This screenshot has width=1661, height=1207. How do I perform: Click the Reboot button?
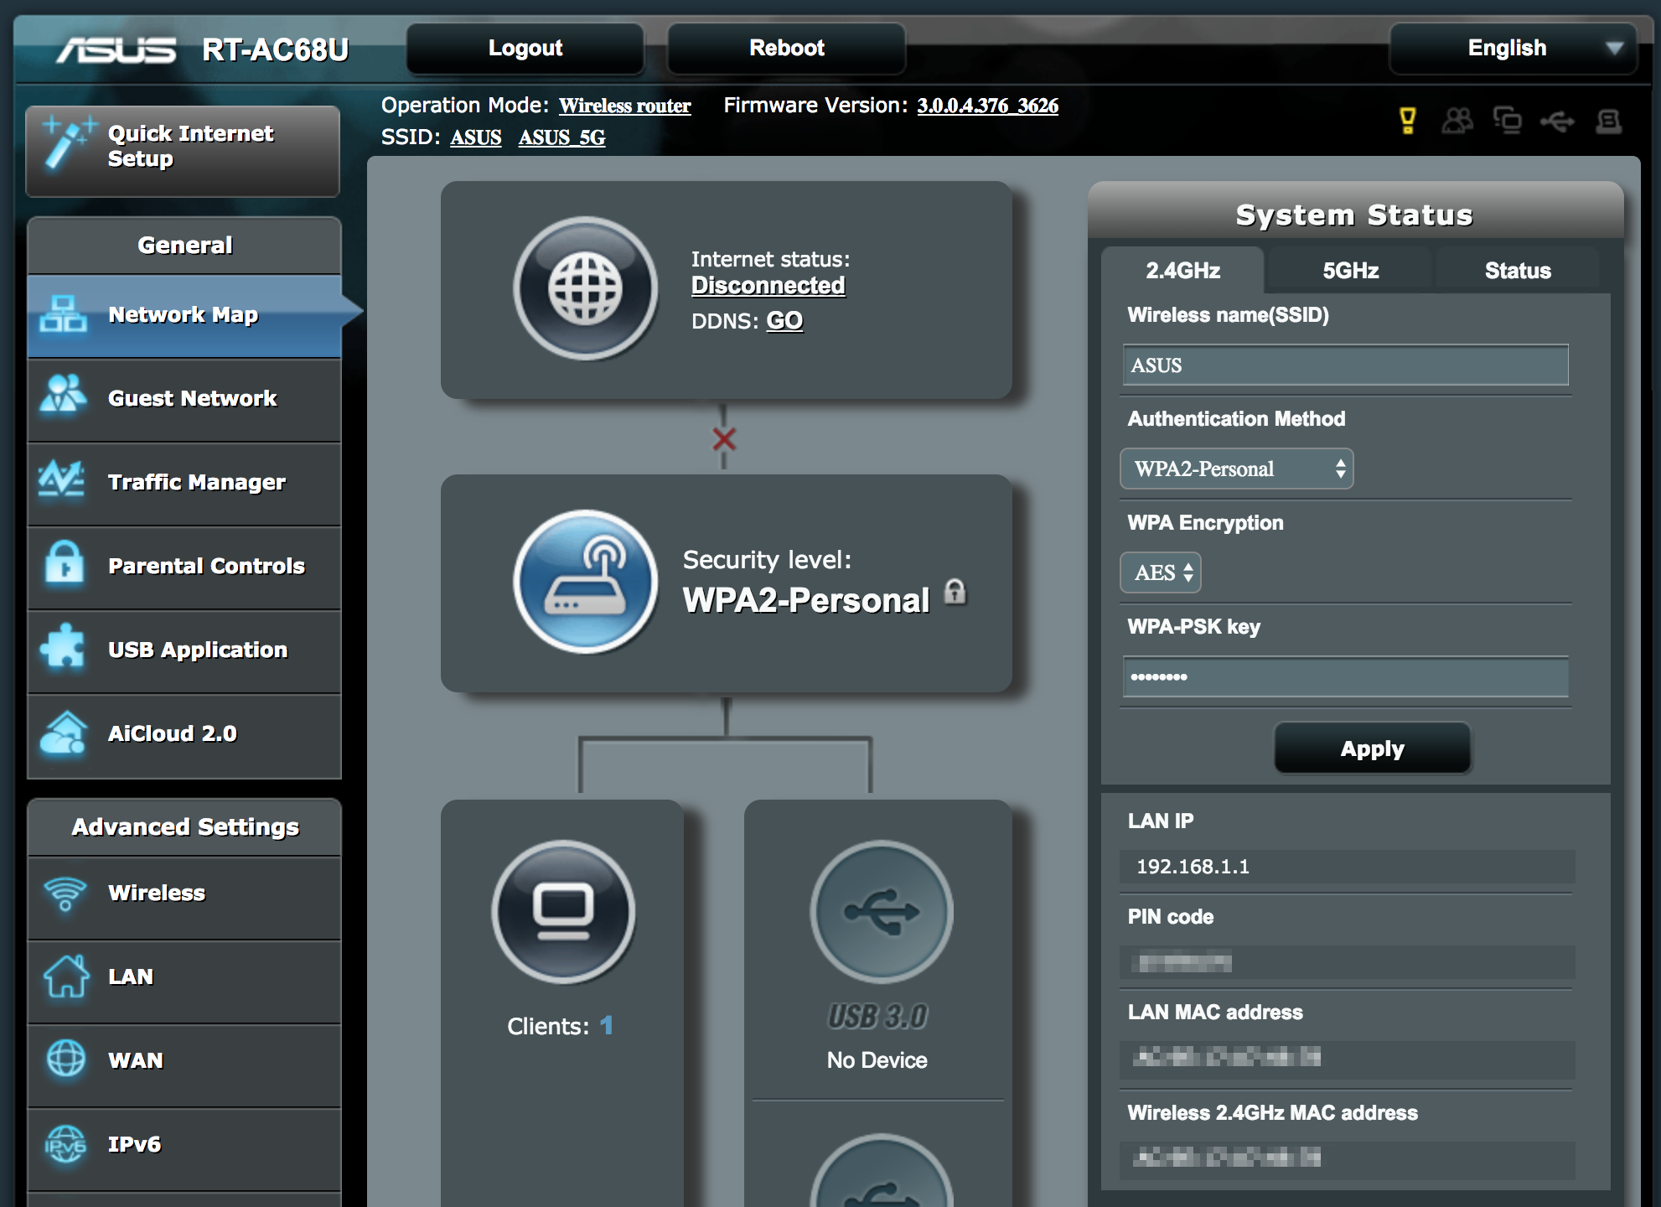tap(786, 49)
